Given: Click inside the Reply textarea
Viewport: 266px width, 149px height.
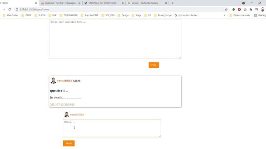Looking at the screenshot, I should pos(112,128).
